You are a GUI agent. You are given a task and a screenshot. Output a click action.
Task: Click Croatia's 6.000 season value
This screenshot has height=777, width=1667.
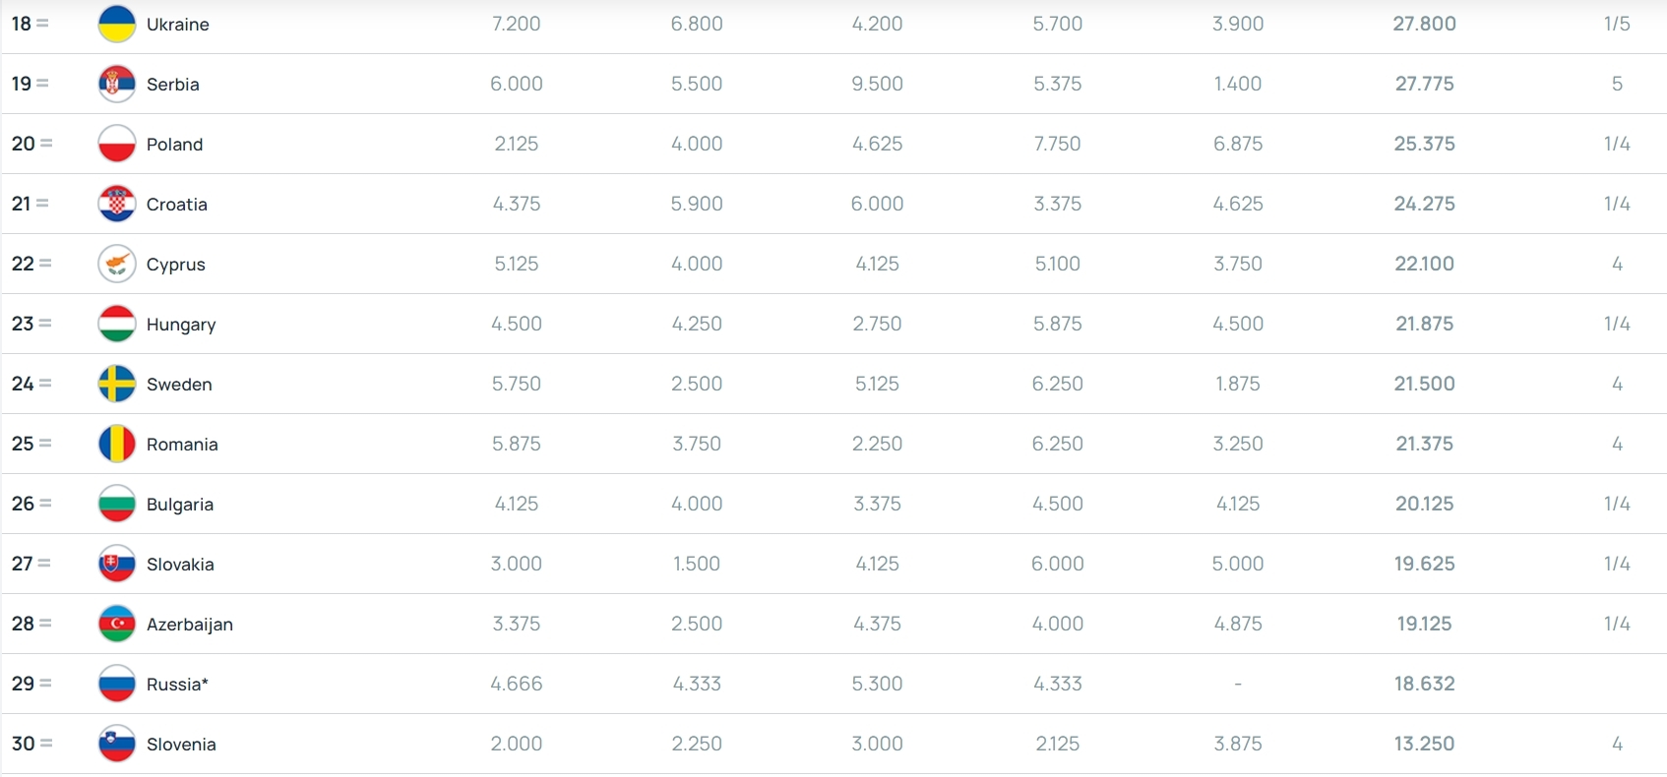877,204
